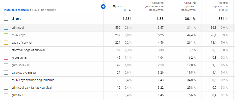Enable checkbox for 'грим соул темное подношение'

click(6, 80)
